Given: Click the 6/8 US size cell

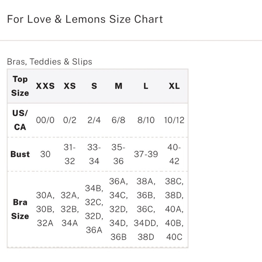Looking at the screenshot, I should coord(118,120).
